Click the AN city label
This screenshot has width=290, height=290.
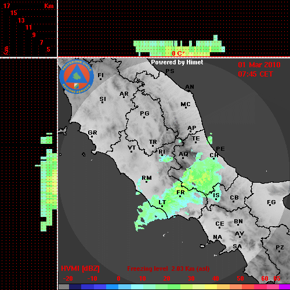tap(190, 87)
